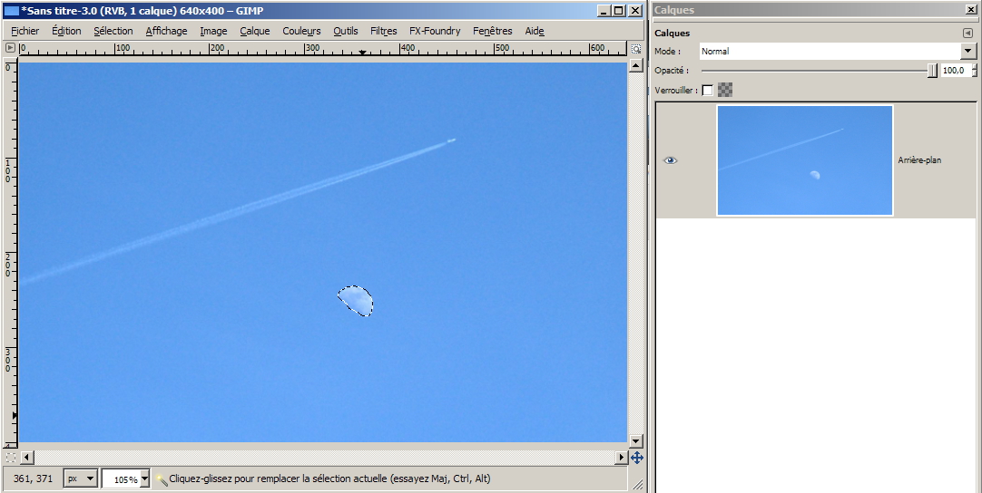Open the Couleurs menu
The width and height of the screenshot is (982, 493).
tap(301, 31)
